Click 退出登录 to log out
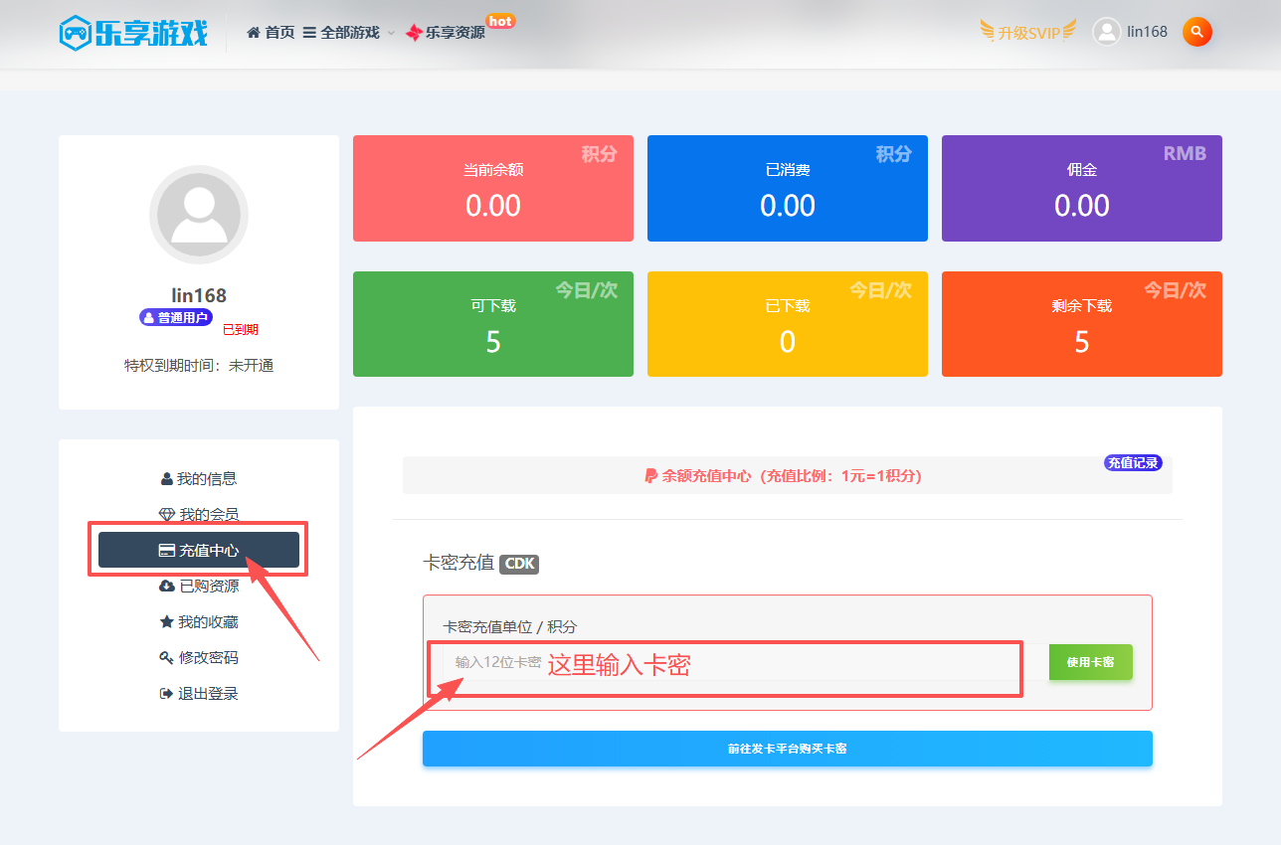The height and width of the screenshot is (845, 1281). pos(199,694)
